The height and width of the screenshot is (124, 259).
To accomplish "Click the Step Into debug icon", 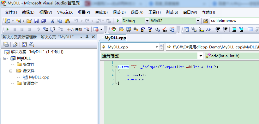I will [45, 30].
